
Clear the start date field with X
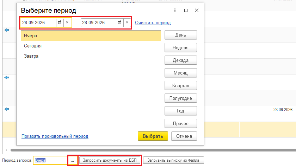(67, 22)
